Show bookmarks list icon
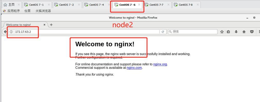The image size is (260, 102). [228, 32]
